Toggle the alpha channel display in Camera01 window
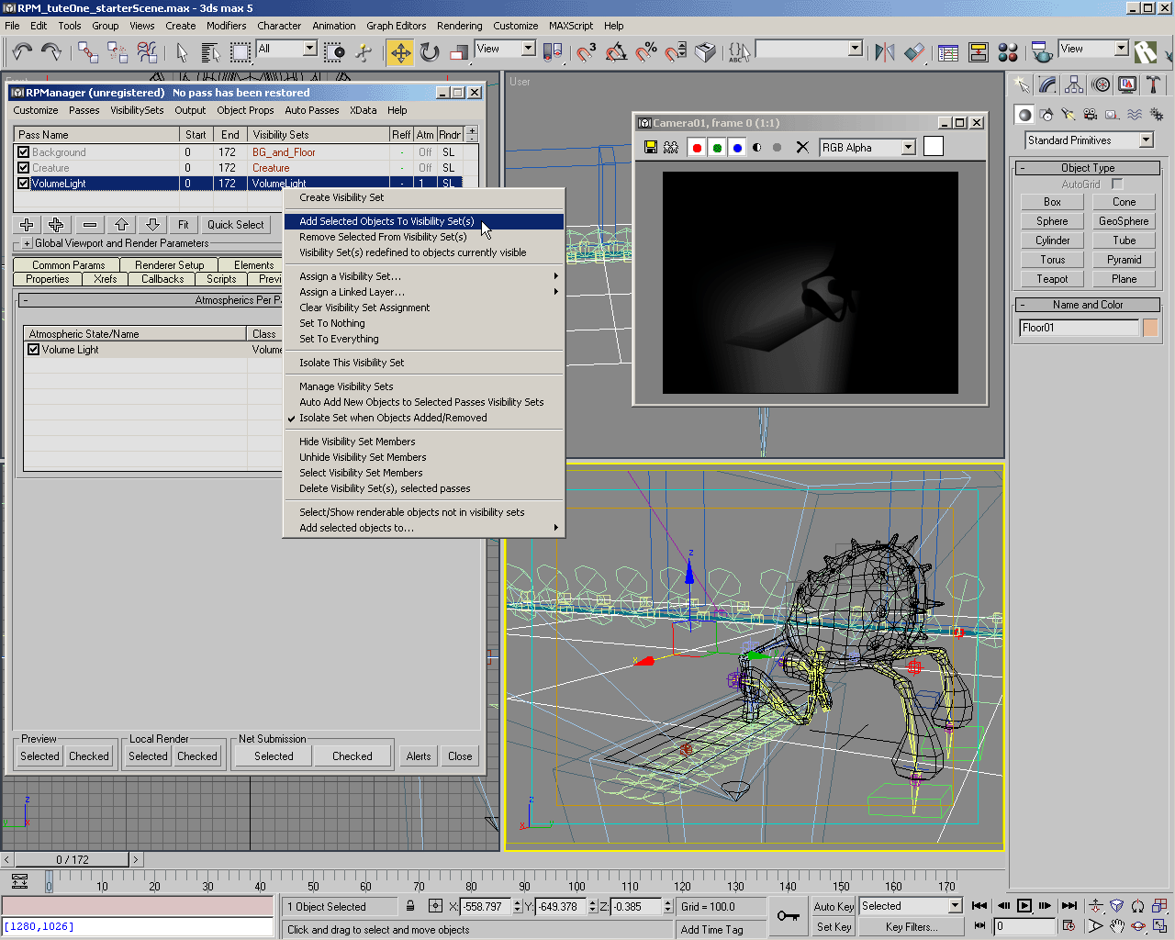The image size is (1175, 940). tap(757, 147)
